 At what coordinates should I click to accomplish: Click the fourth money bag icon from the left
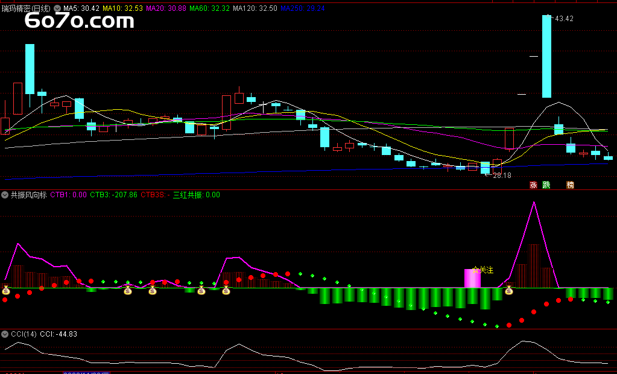pyautogui.click(x=201, y=291)
